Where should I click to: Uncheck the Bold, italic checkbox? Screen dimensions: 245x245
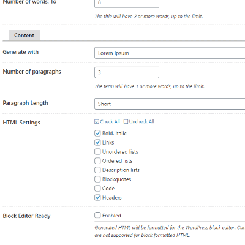[97, 134]
